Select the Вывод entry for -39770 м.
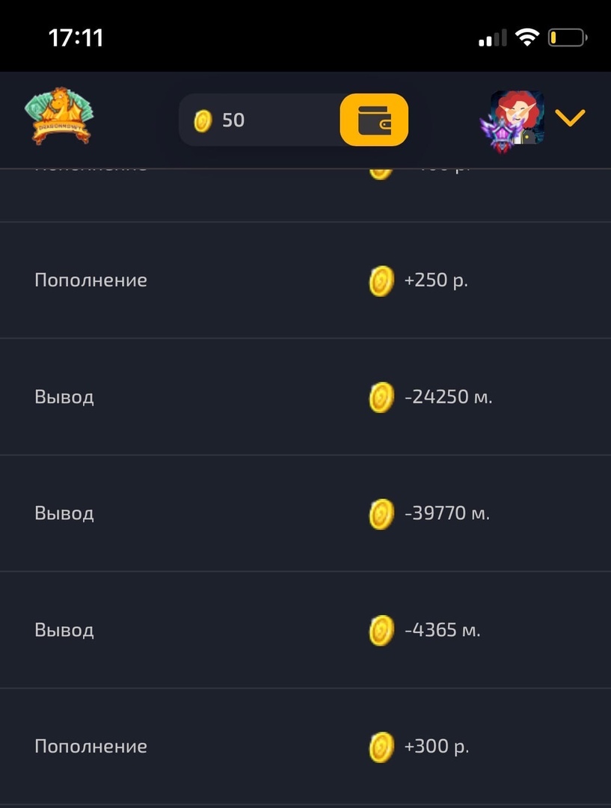 (64, 513)
